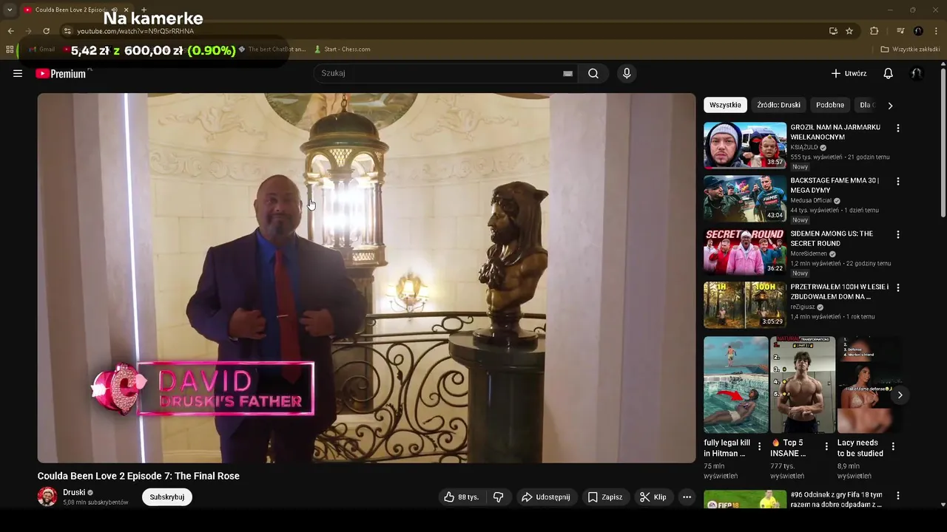The image size is (947, 532).
Task: Open PRZETRWAŁEM 100H W LESIE video thumbnail
Action: pyautogui.click(x=745, y=305)
